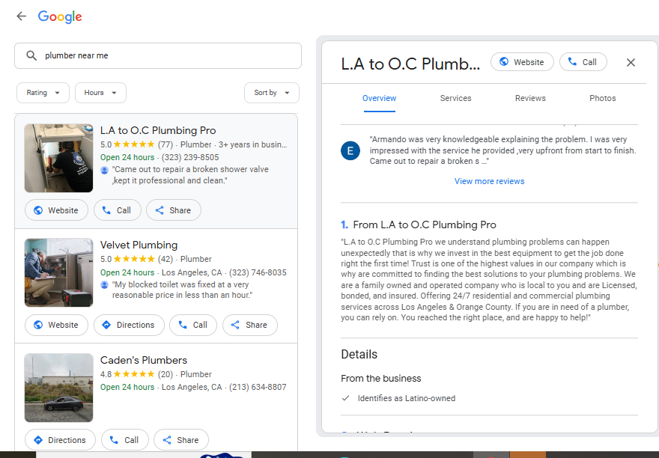Click Call button in the detail panel header
The width and height of the screenshot is (659, 458).
(x=583, y=62)
